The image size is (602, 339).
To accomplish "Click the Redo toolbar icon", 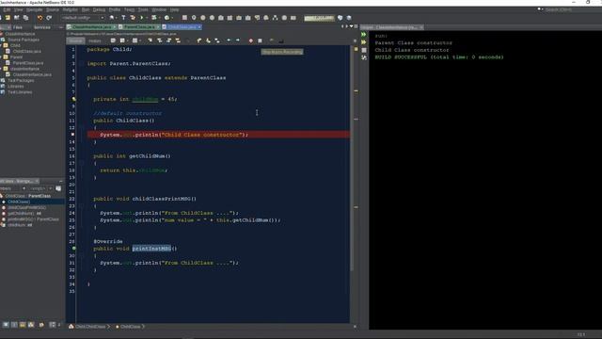I will [x=49, y=18].
